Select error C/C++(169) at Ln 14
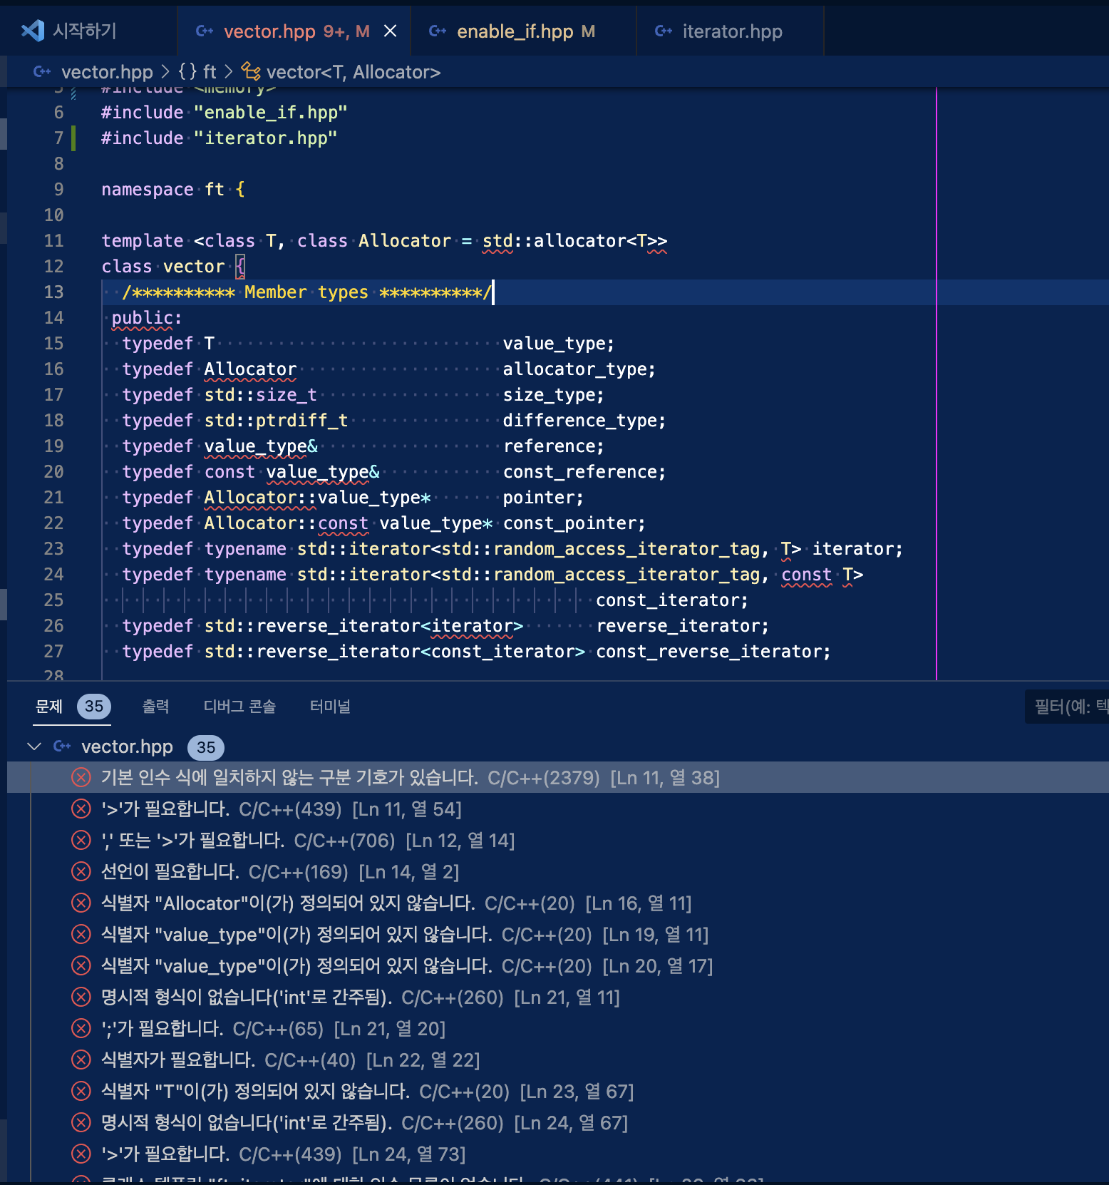Image resolution: width=1109 pixels, height=1185 pixels. click(558, 871)
